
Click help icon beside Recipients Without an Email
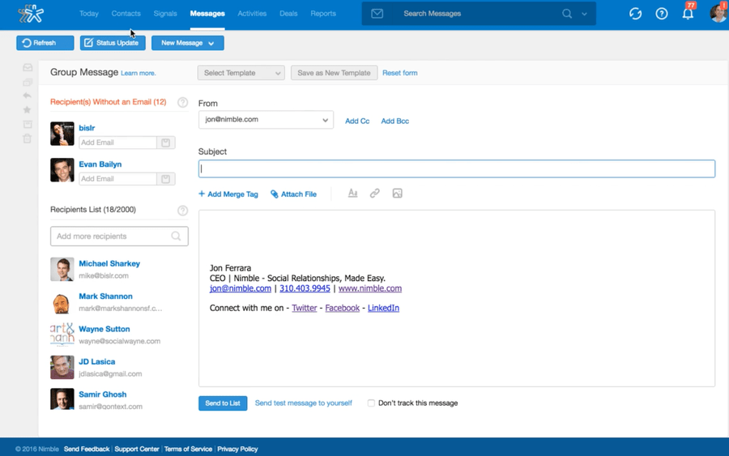183,102
